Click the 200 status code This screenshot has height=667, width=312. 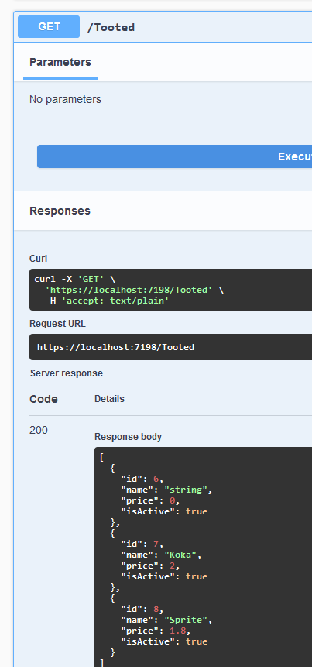39,431
